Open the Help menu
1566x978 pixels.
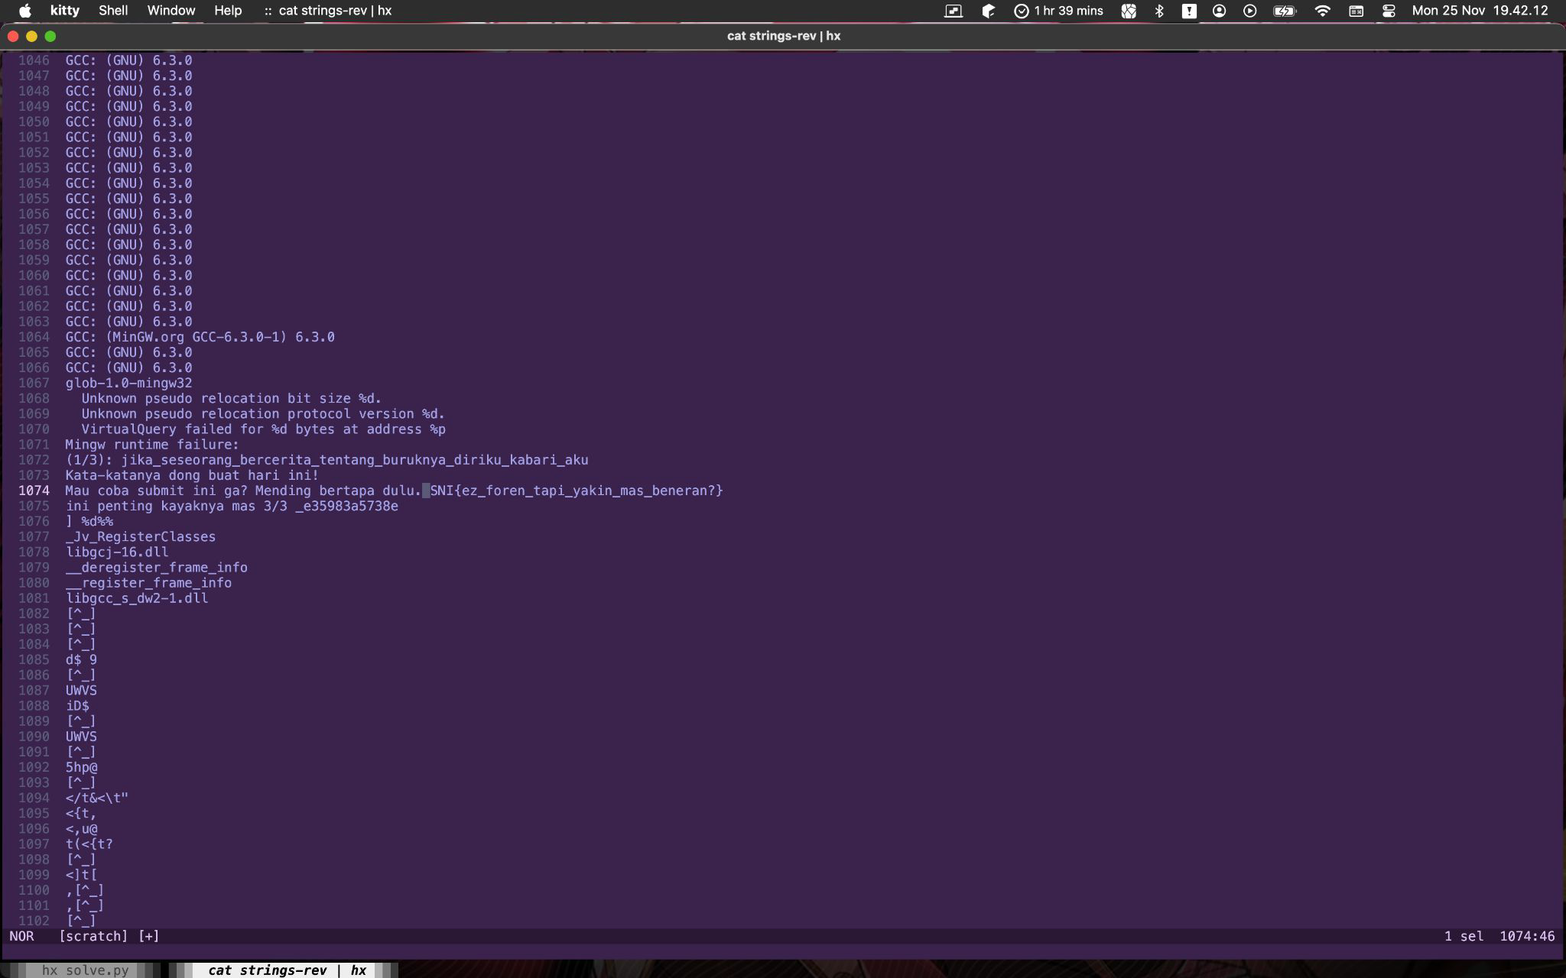coord(228,11)
